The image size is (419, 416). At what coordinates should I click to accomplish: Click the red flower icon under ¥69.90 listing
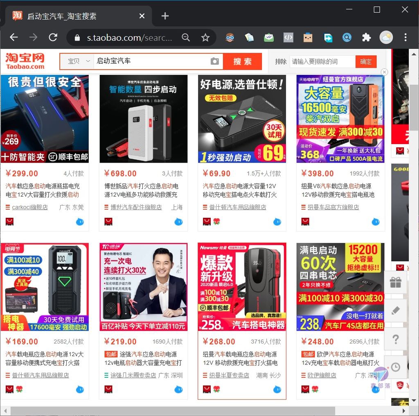point(217,222)
